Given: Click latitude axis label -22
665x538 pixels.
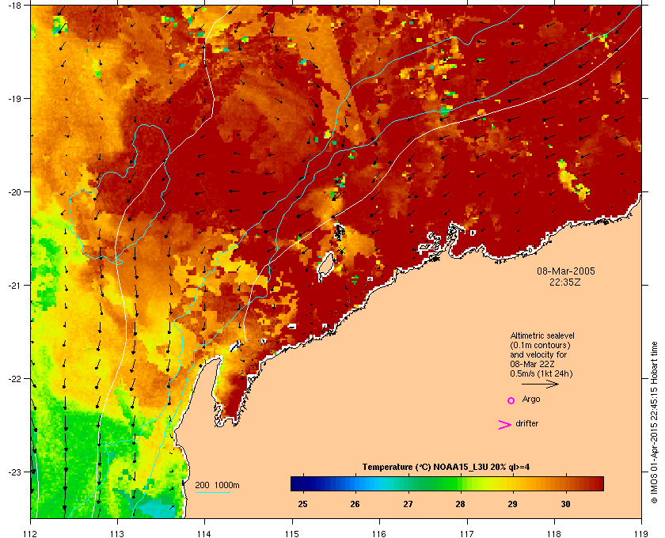Looking at the screenshot, I should [14, 378].
